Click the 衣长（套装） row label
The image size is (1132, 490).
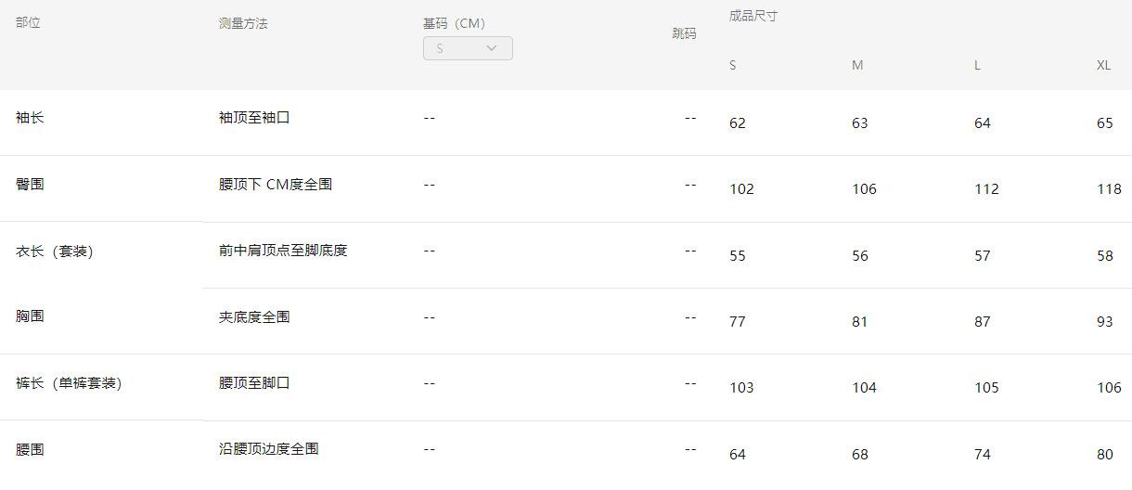55,251
